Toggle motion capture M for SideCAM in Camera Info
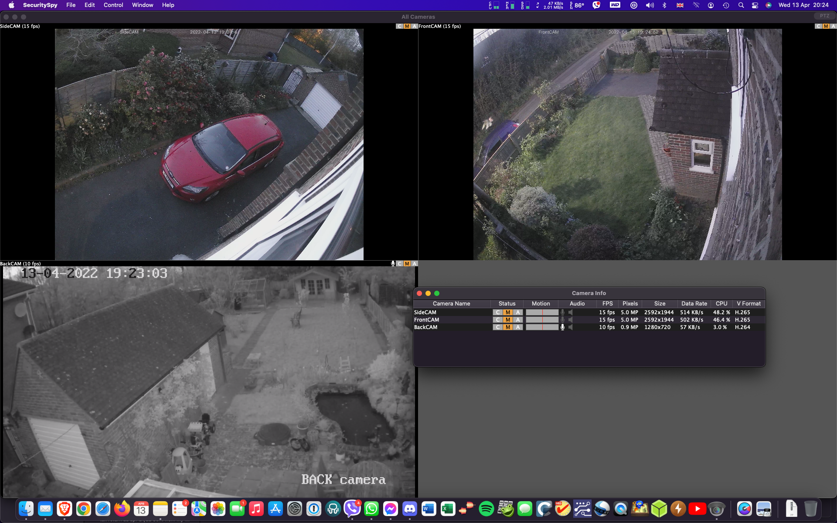The image size is (837, 523). [508, 312]
